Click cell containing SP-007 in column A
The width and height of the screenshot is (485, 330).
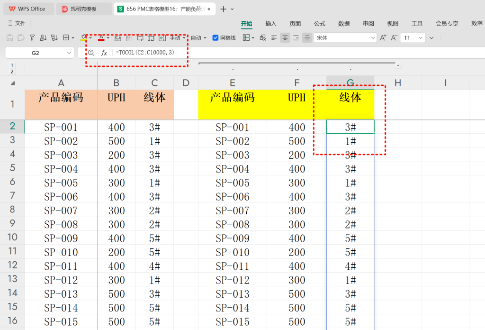(61, 211)
